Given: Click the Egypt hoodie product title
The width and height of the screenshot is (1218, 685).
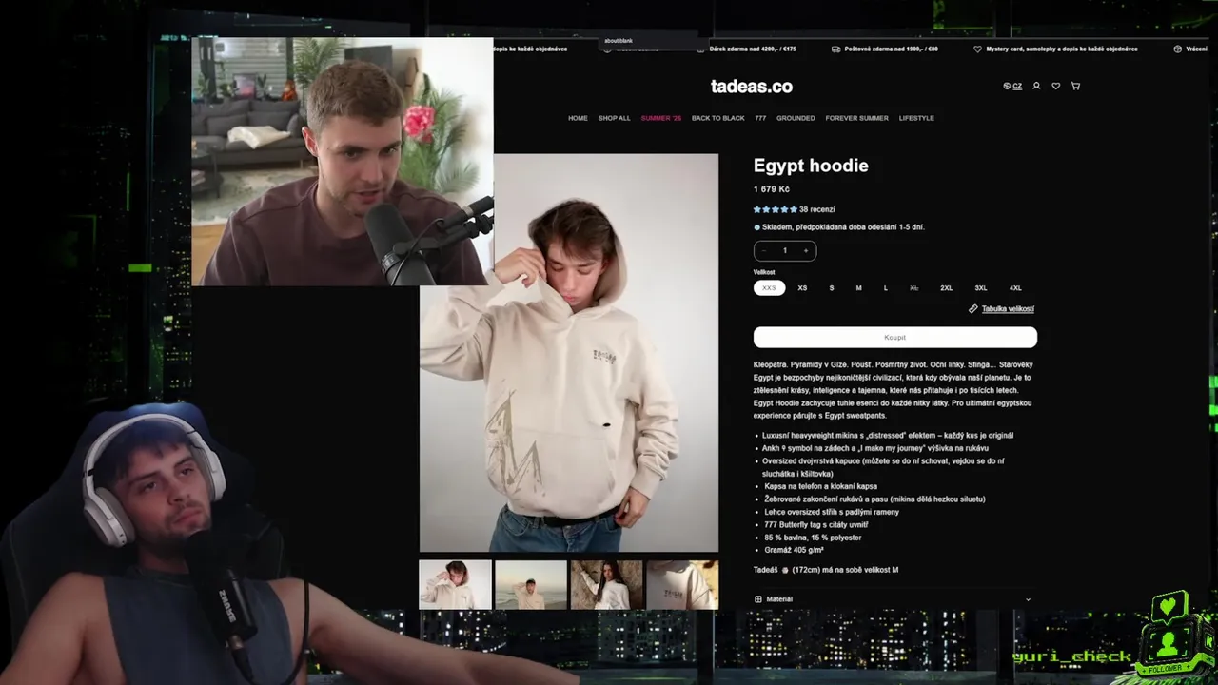Looking at the screenshot, I should pyautogui.click(x=811, y=166).
